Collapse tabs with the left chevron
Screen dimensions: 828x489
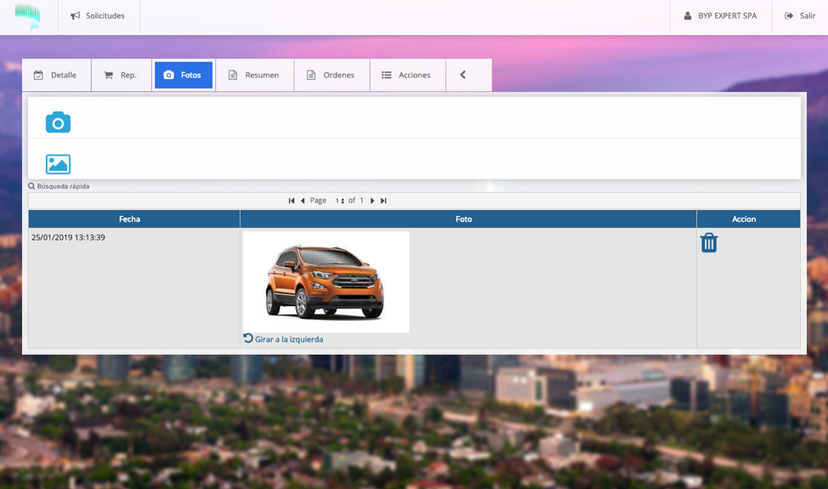click(x=463, y=75)
